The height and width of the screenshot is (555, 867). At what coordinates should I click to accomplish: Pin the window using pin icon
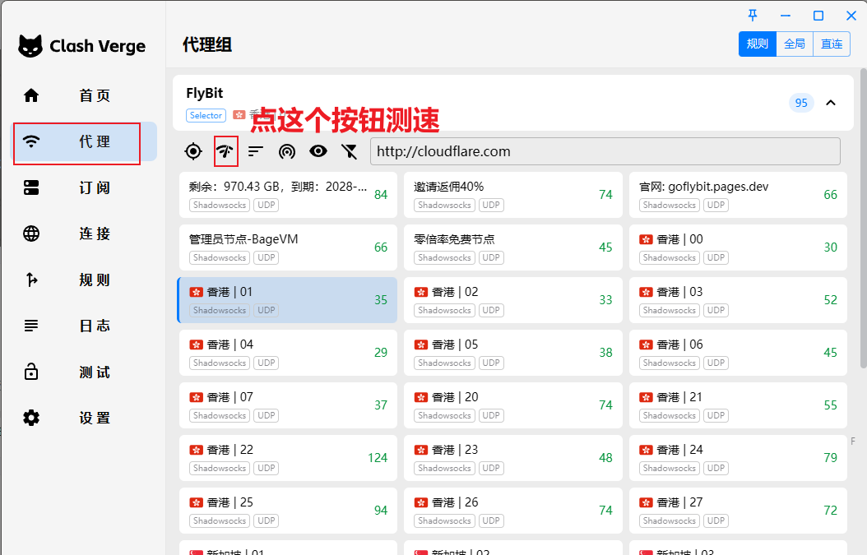pyautogui.click(x=753, y=16)
